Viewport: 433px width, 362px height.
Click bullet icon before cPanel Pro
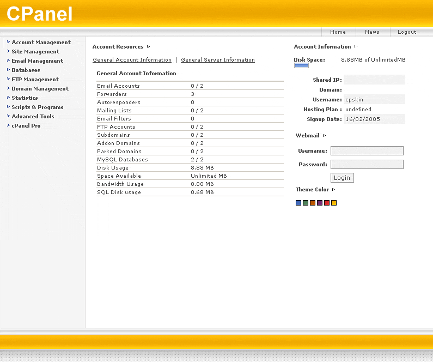[x=8, y=125]
